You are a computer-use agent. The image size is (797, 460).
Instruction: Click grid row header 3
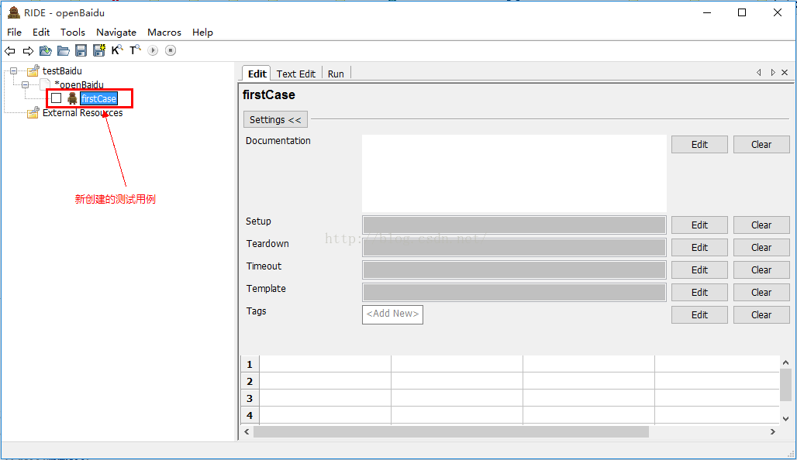(250, 398)
